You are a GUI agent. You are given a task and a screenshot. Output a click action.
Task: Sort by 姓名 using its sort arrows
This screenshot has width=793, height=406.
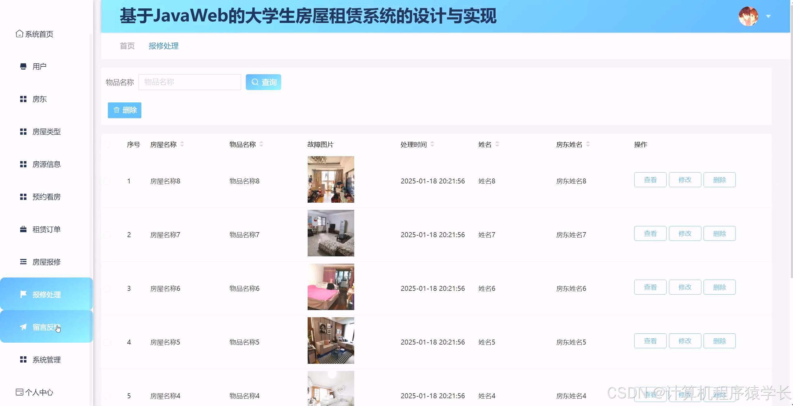(x=497, y=144)
